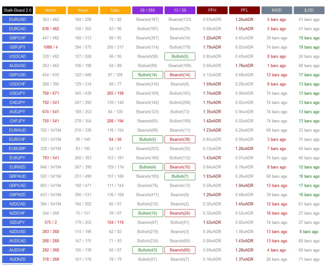Click the Stalk-Board 2.0 title button
Viewport: 327px width, 265px height.
(x=17, y=10)
